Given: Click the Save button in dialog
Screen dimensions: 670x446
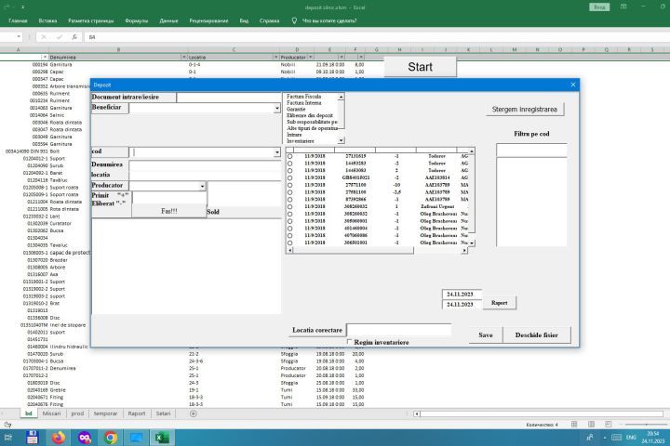Looking at the screenshot, I should point(486,335).
